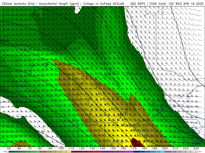Viewport: 205px width, 153px height.
Task: Click 'College of DuPage NEXLAB' in the header
Action: pos(104,4)
